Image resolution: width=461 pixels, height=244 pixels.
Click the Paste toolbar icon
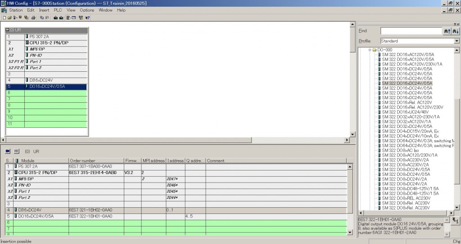pos(47,17)
